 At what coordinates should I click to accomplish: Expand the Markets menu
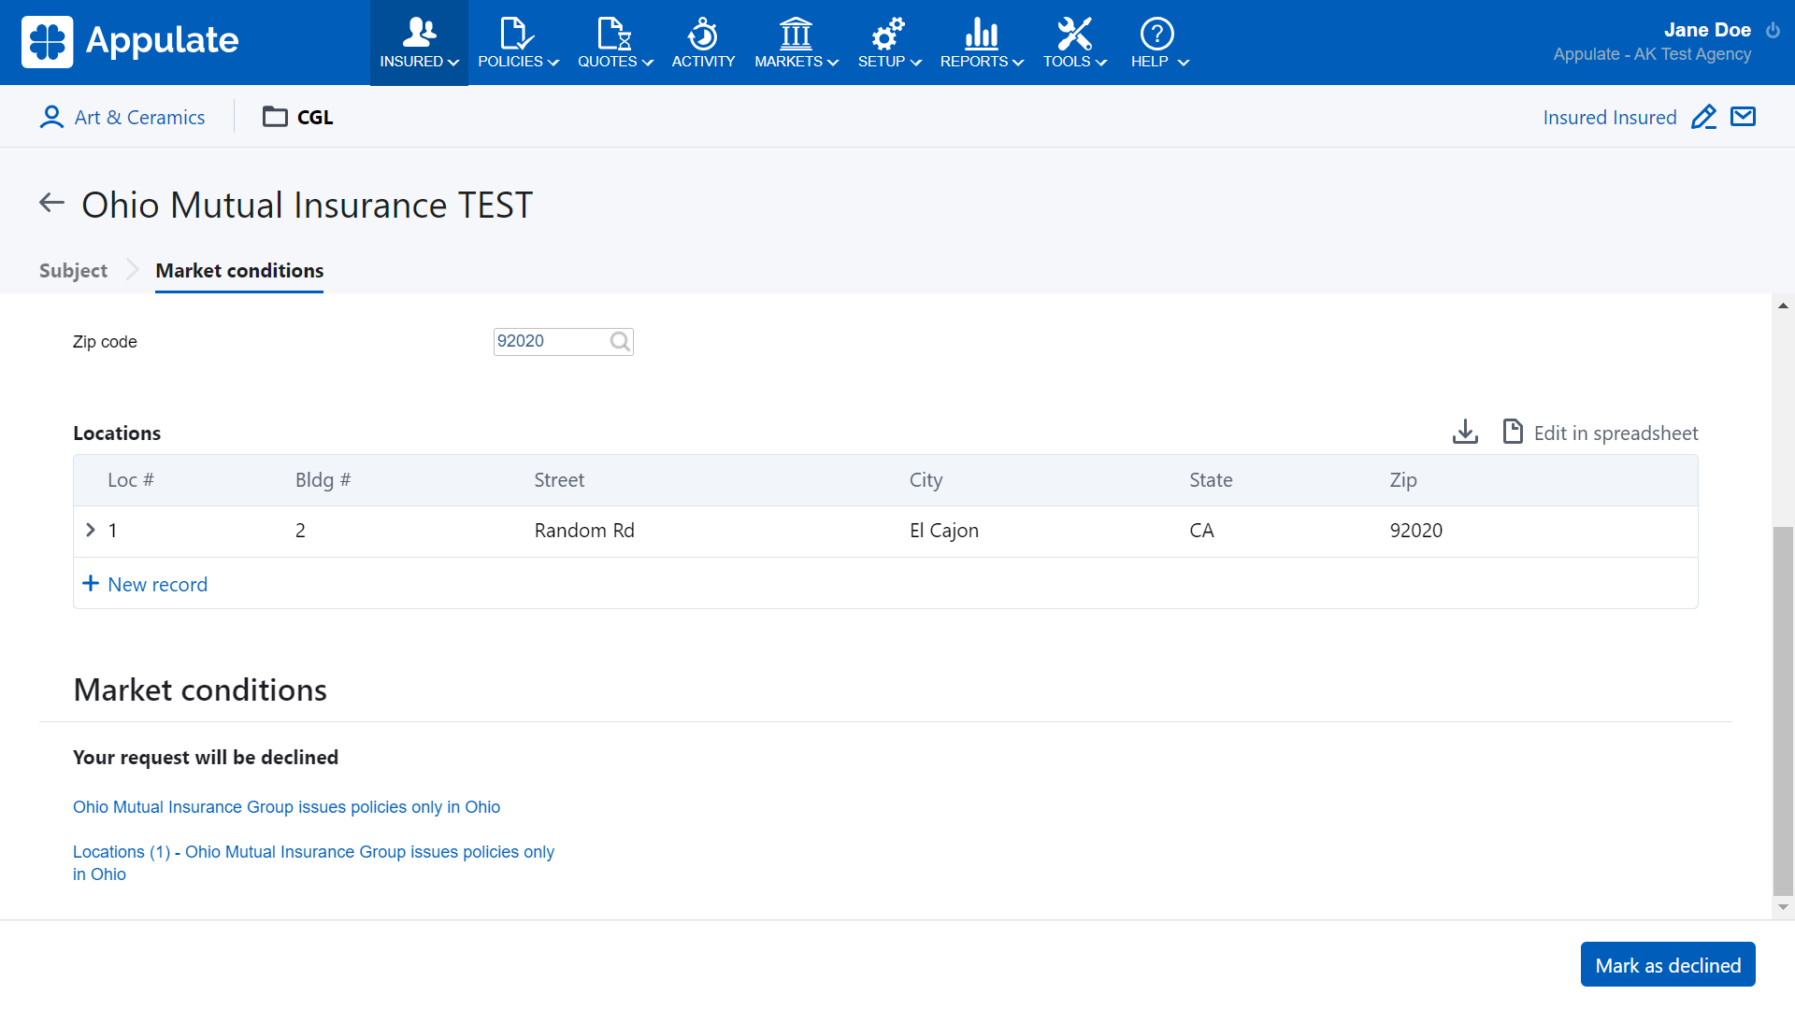pos(796,43)
